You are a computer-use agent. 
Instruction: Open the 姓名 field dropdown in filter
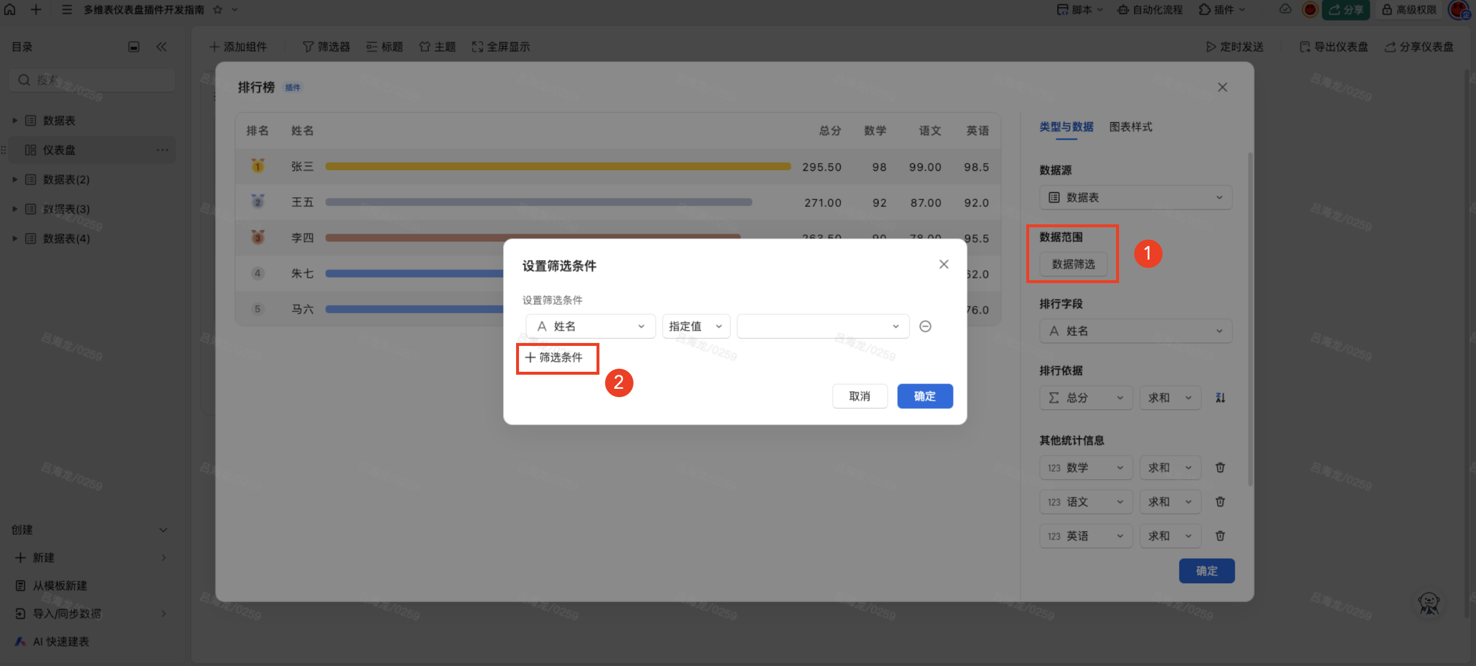590,327
